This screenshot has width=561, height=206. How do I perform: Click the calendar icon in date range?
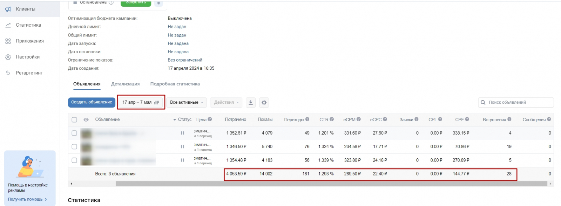(x=157, y=102)
